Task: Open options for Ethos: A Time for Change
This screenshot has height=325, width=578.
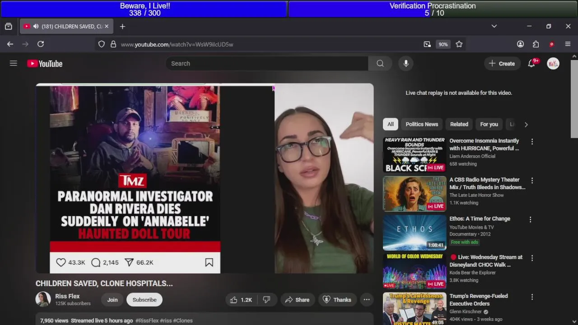Action: pos(531,219)
